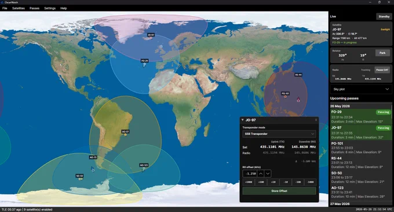Open the Help menu
394x212 pixels.
click(x=64, y=8)
